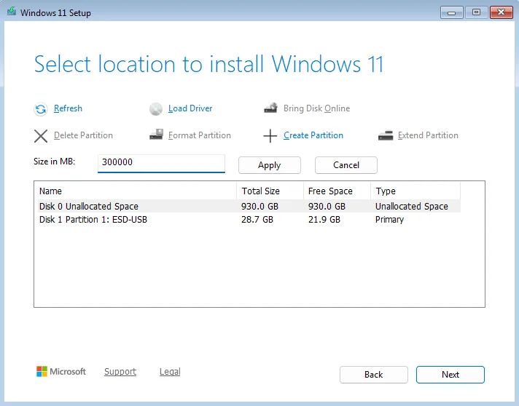
Task: Focus the Size in MB input field
Action: [x=161, y=163]
